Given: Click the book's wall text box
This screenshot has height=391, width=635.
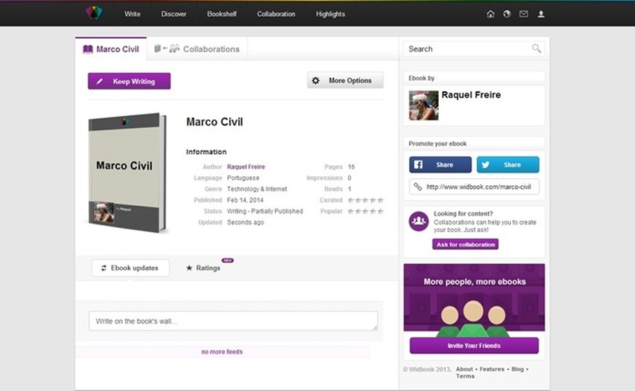Looking at the screenshot, I should coord(233,321).
